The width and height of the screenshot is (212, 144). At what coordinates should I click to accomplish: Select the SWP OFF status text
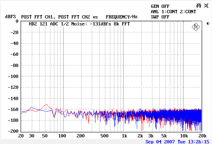pos(160,17)
